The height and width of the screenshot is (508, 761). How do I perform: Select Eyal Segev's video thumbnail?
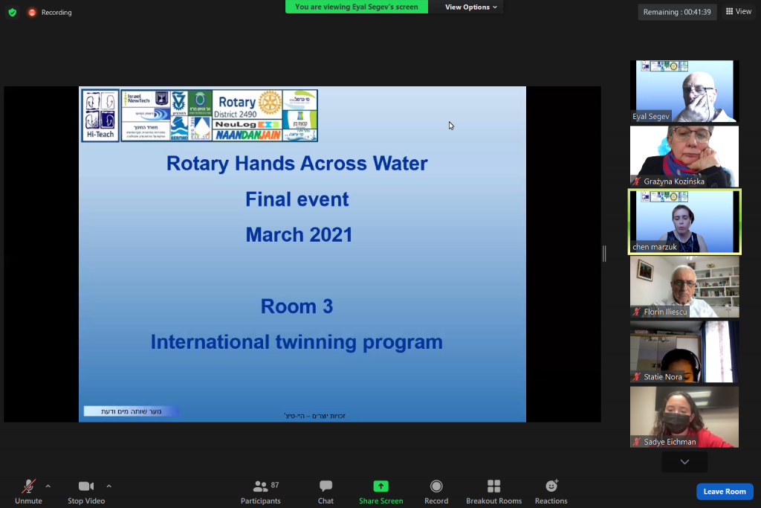tap(684, 91)
